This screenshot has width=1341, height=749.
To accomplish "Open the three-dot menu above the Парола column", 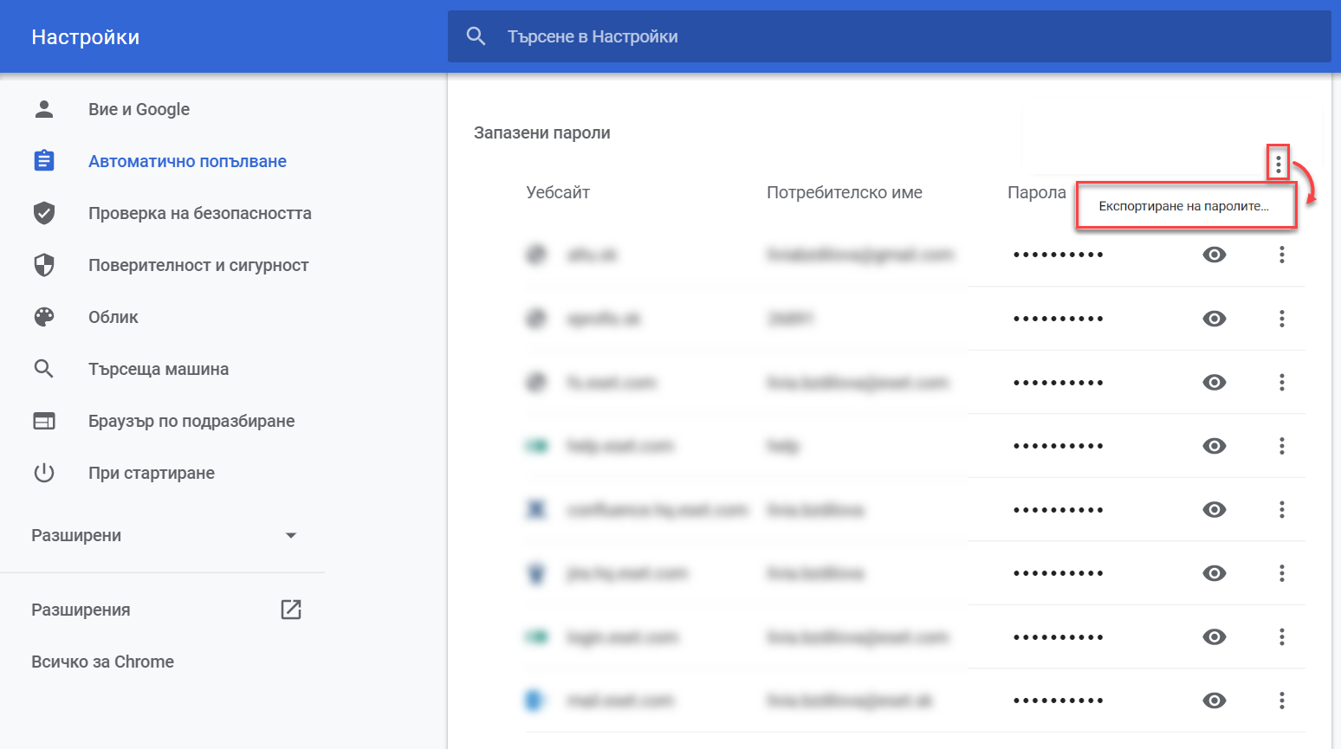I will point(1278,163).
